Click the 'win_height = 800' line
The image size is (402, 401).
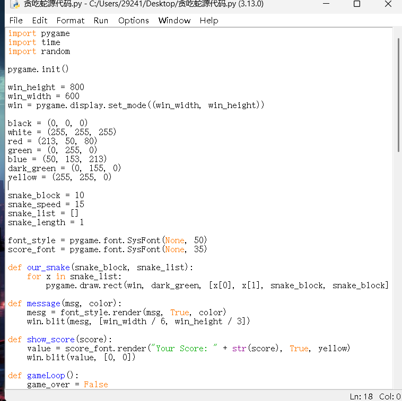tap(46, 87)
